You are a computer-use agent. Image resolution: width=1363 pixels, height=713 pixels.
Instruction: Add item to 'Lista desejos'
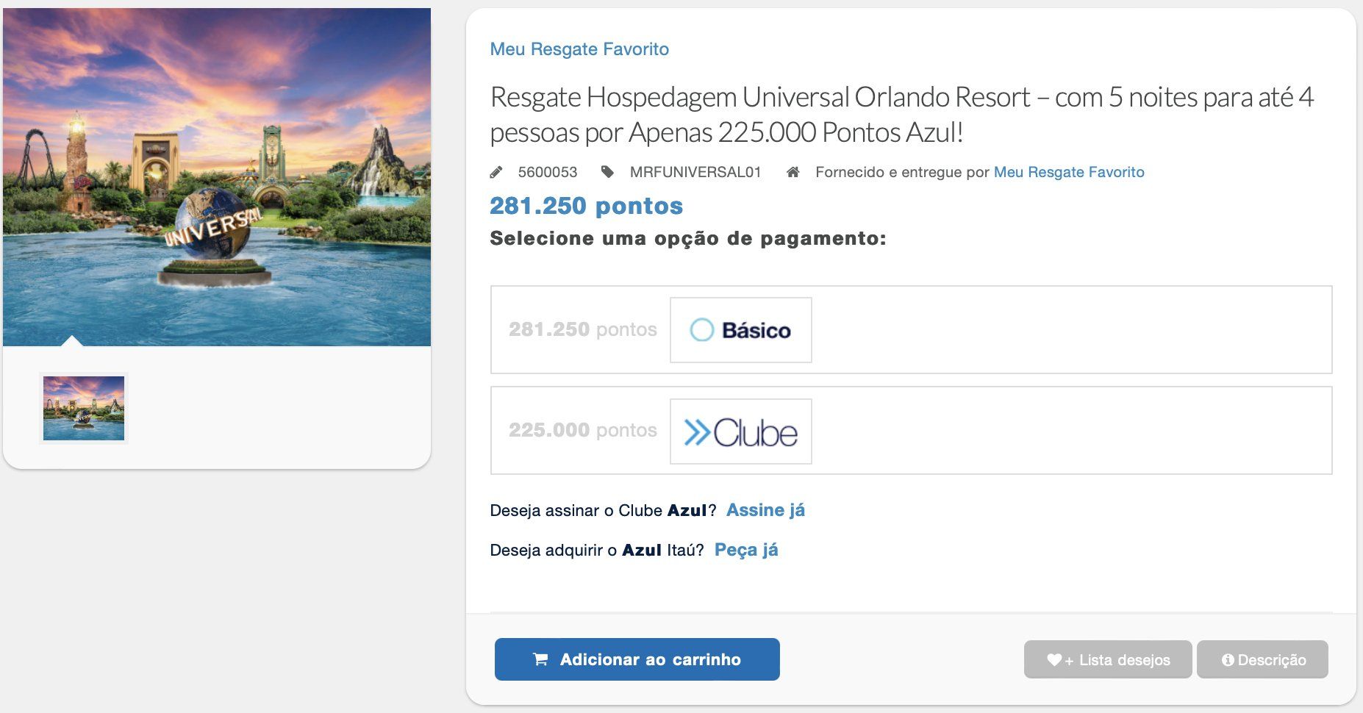(x=1107, y=660)
